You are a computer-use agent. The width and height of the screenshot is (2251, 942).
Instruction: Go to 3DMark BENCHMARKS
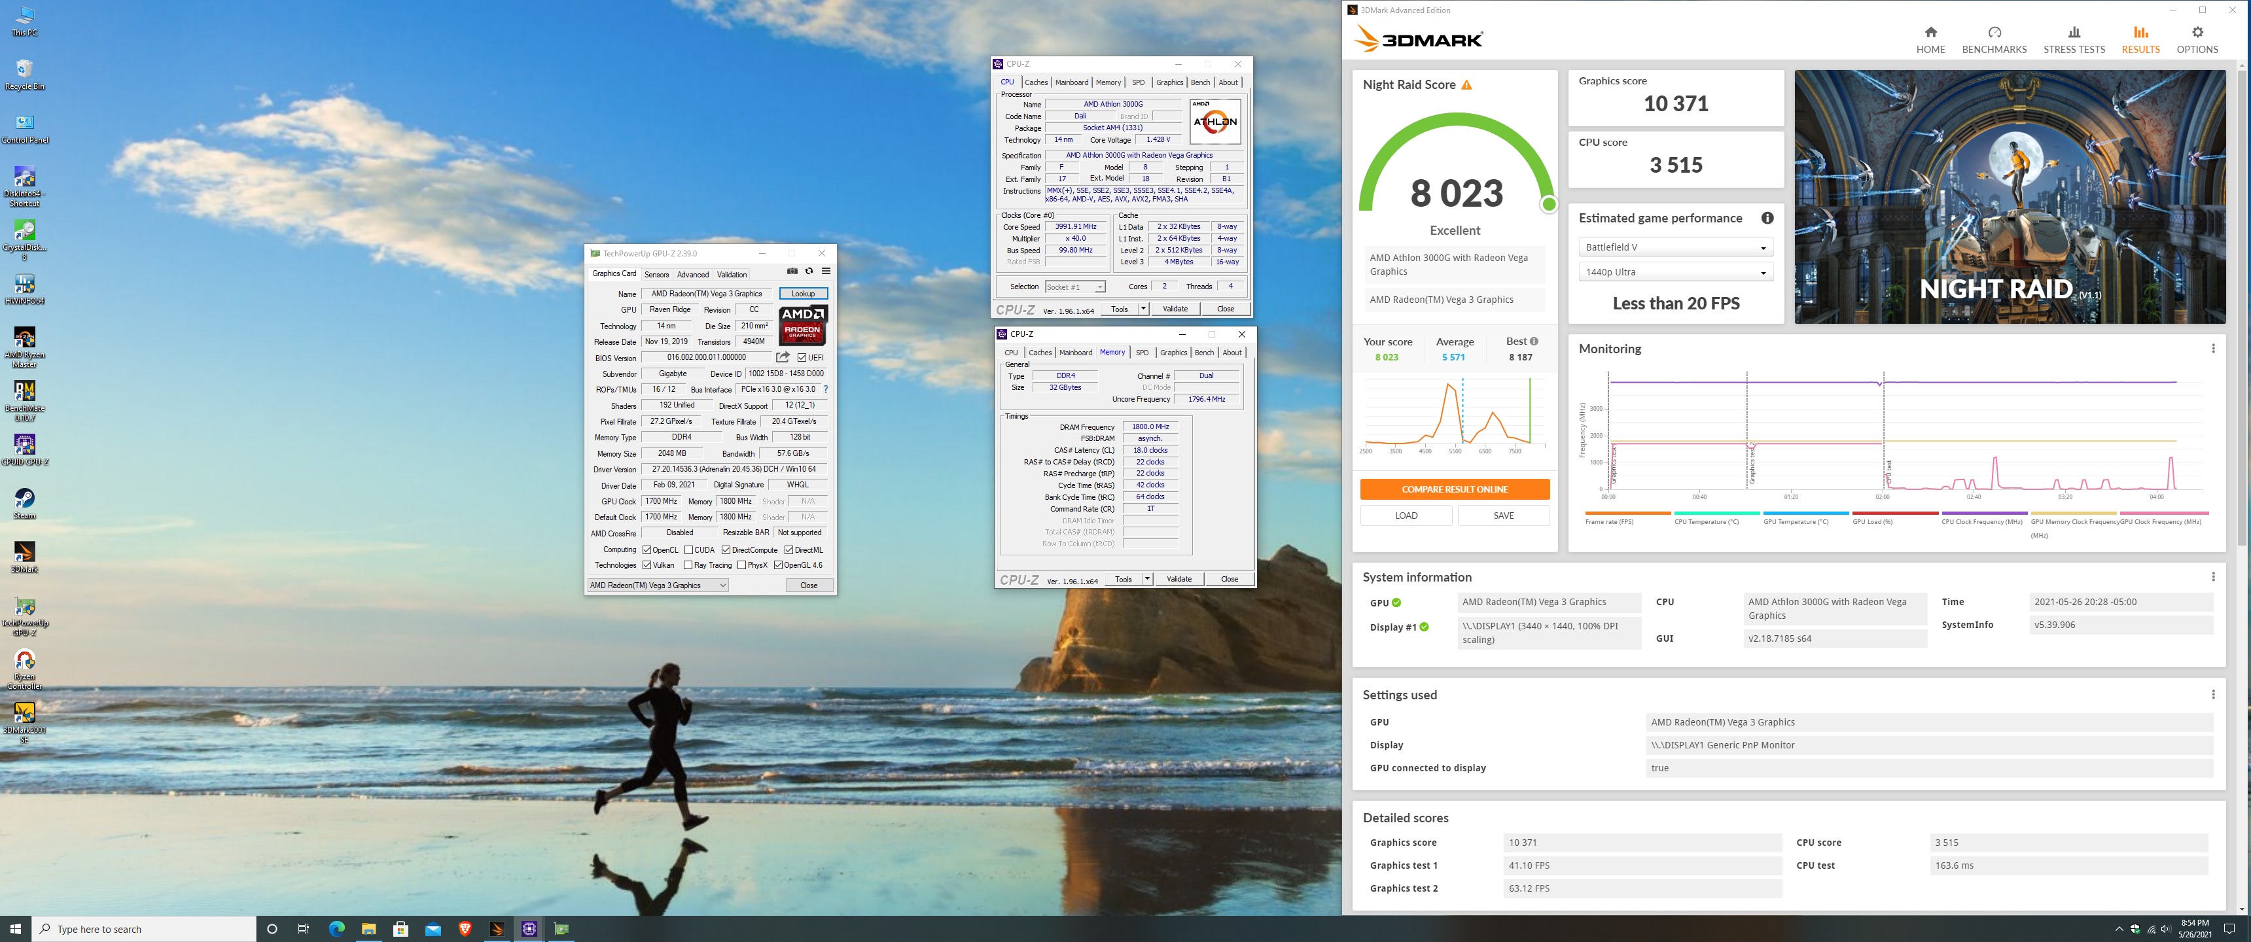[1994, 40]
